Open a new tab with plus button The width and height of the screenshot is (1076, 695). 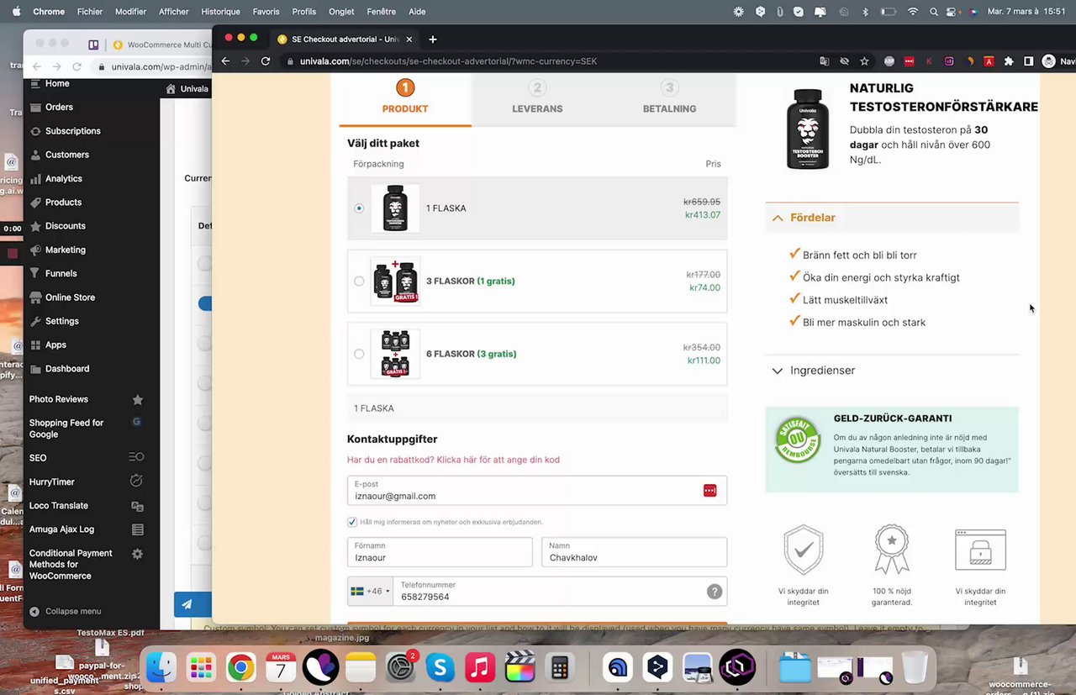[x=433, y=39]
